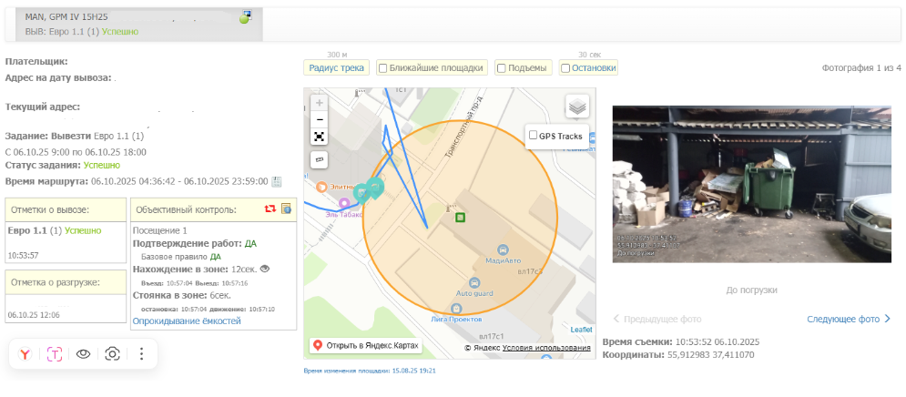Viewport: 906px width, 397px height.
Task: Enable the Ближайшие площадки checkbox
Action: click(383, 67)
